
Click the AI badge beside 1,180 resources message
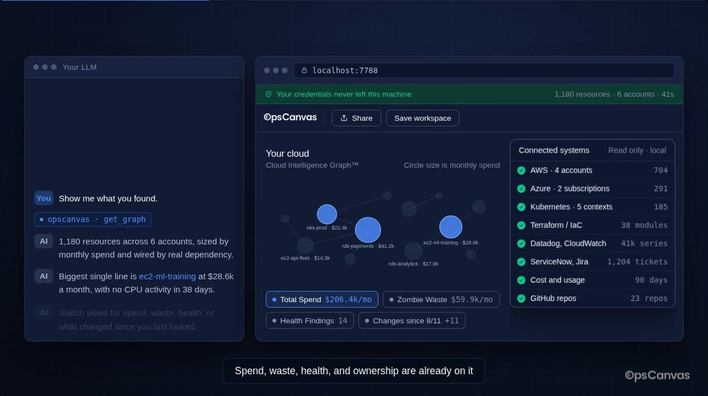44,241
